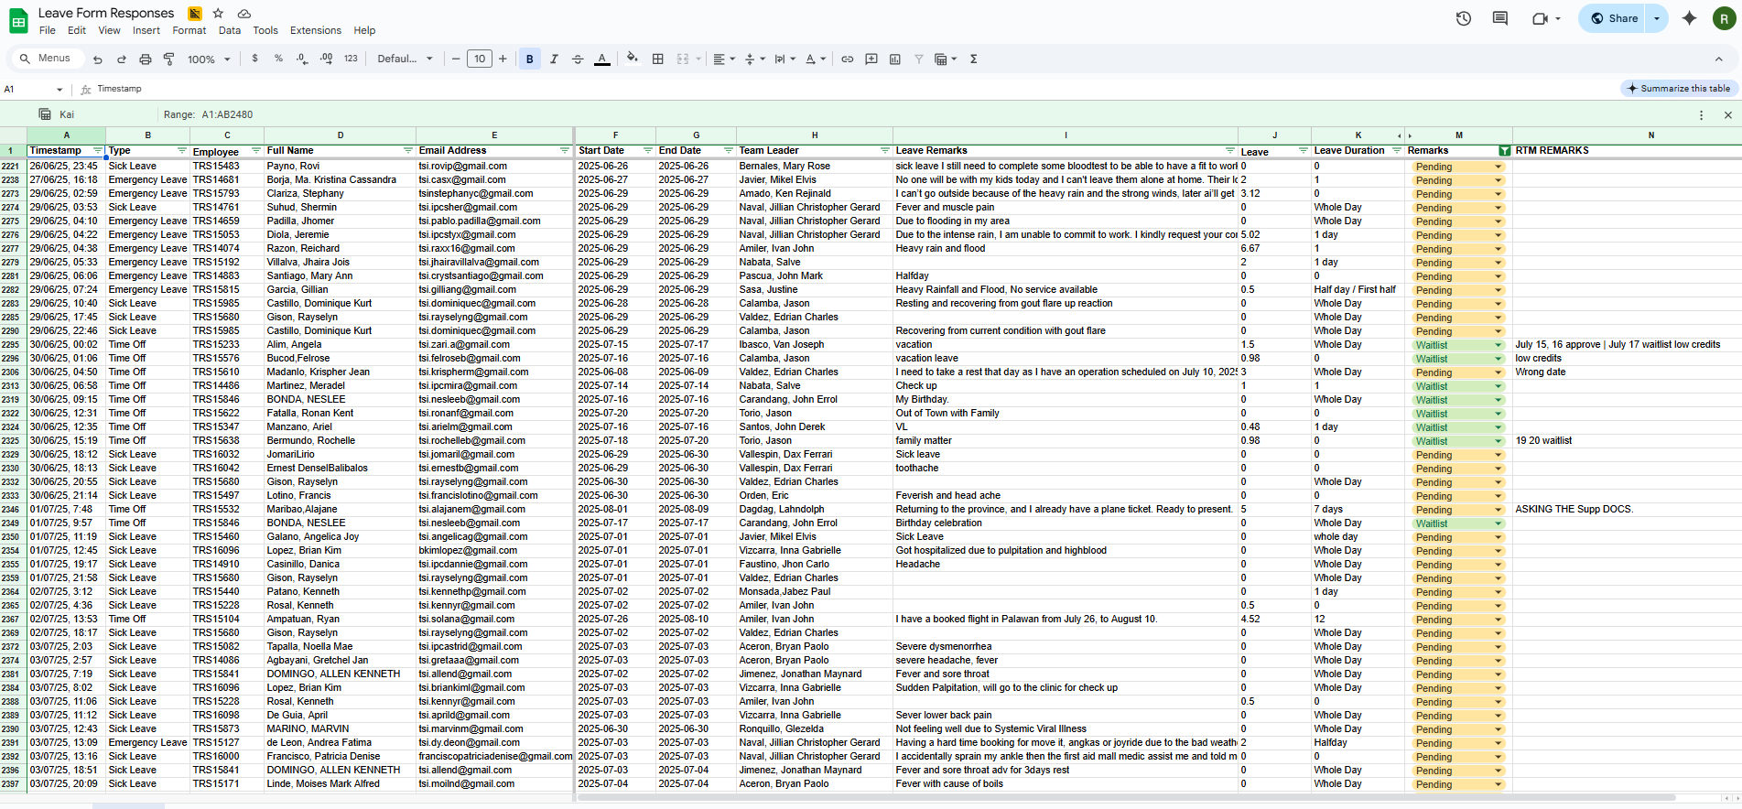Check cloud save status icon
The width and height of the screenshot is (1742, 809).
click(243, 14)
